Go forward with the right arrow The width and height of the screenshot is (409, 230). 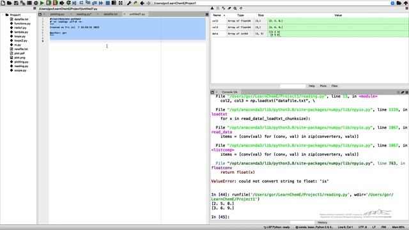(x=149, y=3)
